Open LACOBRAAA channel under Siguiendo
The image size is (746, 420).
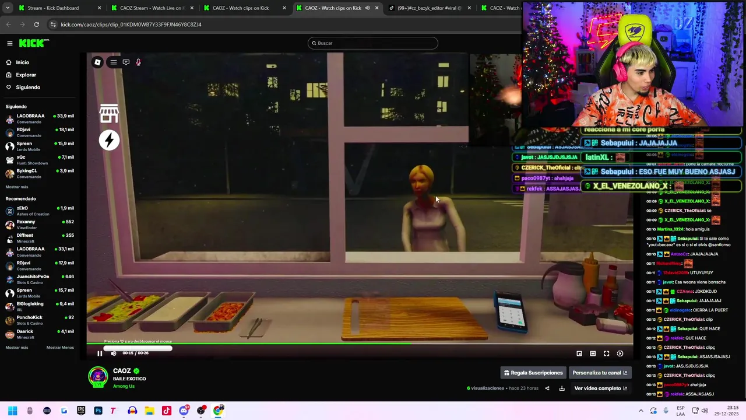(40, 118)
